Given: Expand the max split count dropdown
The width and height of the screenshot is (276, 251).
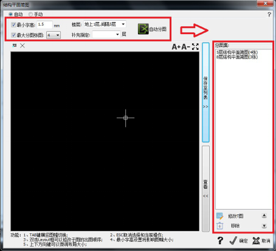Looking at the screenshot, I should click(53, 35).
